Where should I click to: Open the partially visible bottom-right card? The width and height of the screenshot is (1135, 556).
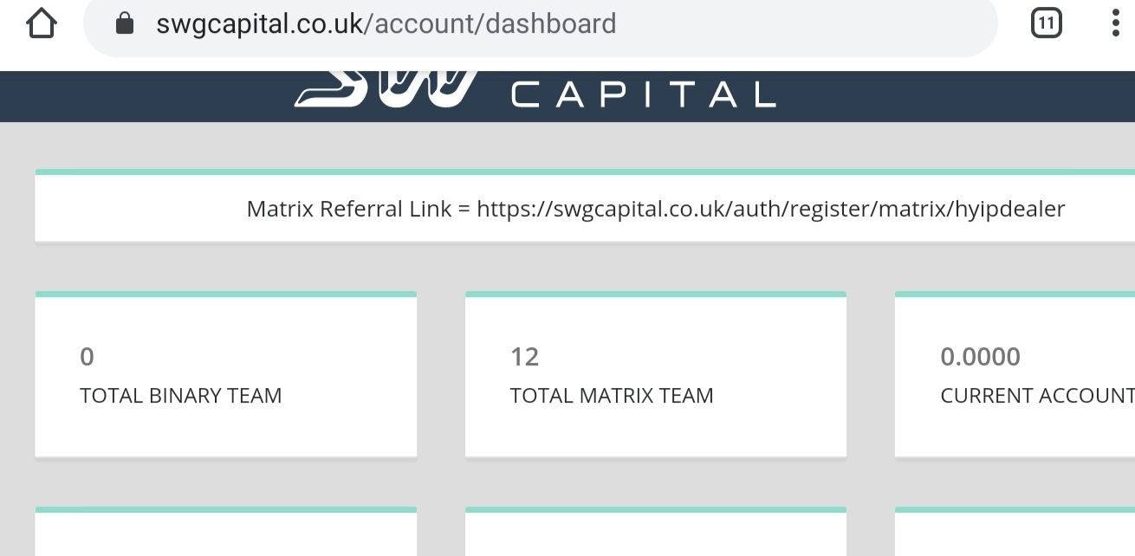1015,533
